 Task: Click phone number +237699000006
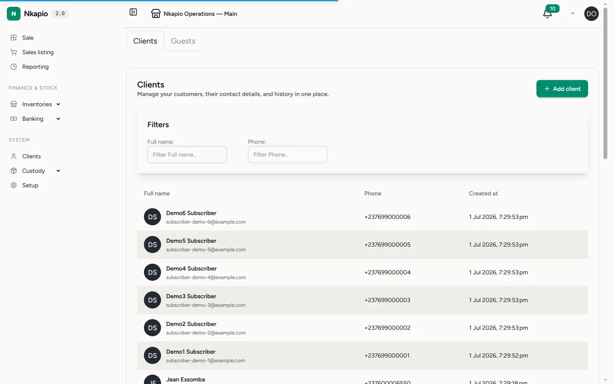coord(387,217)
